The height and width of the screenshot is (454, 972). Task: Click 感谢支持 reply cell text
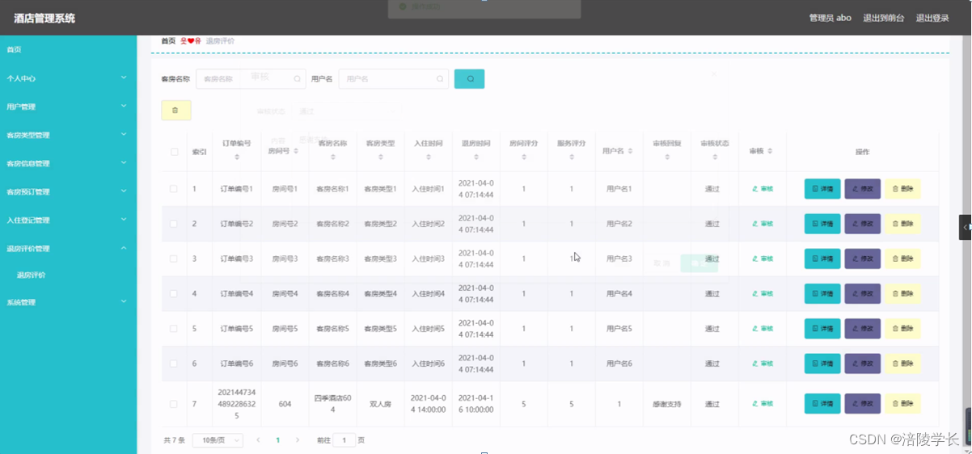point(667,404)
